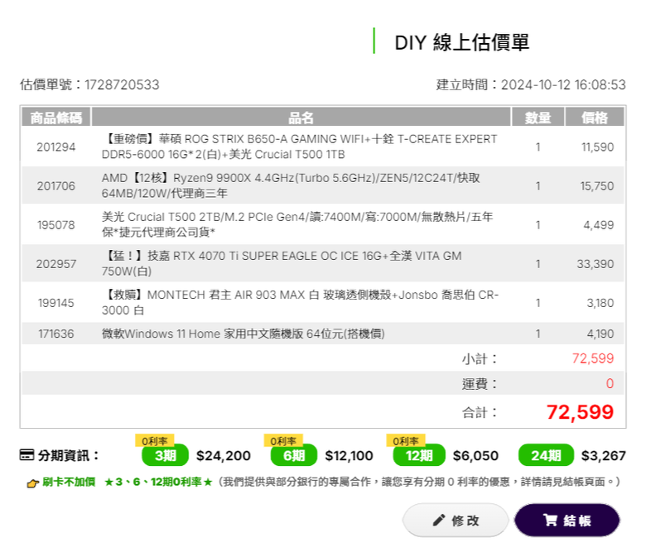646x557 pixels.
Task: Click the 刷卡不加價 green text
Action: click(x=69, y=482)
